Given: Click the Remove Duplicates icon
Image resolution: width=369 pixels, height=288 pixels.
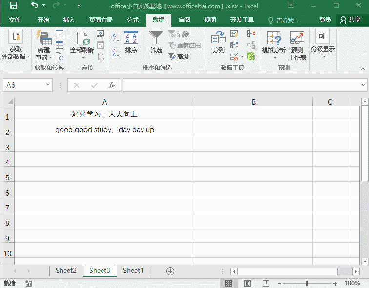Looking at the screenshot, I should [x=234, y=45].
